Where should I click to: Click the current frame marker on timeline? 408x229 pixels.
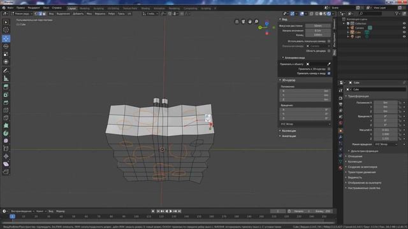[12, 216]
